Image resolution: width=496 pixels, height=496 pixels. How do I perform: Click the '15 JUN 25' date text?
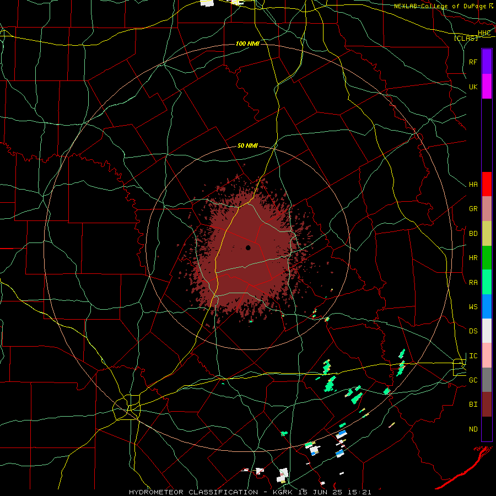(321, 492)
